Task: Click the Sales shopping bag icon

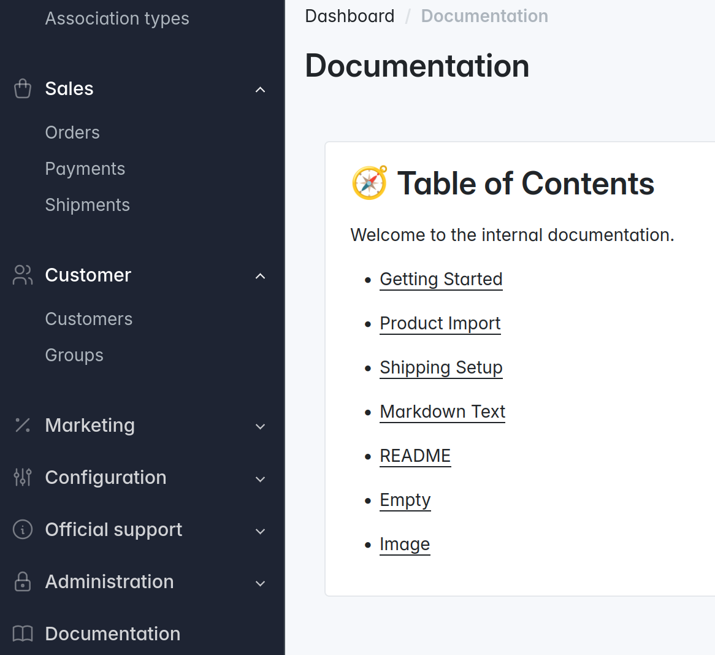Action: click(23, 89)
